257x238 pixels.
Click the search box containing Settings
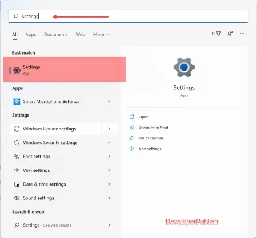(x=128, y=17)
